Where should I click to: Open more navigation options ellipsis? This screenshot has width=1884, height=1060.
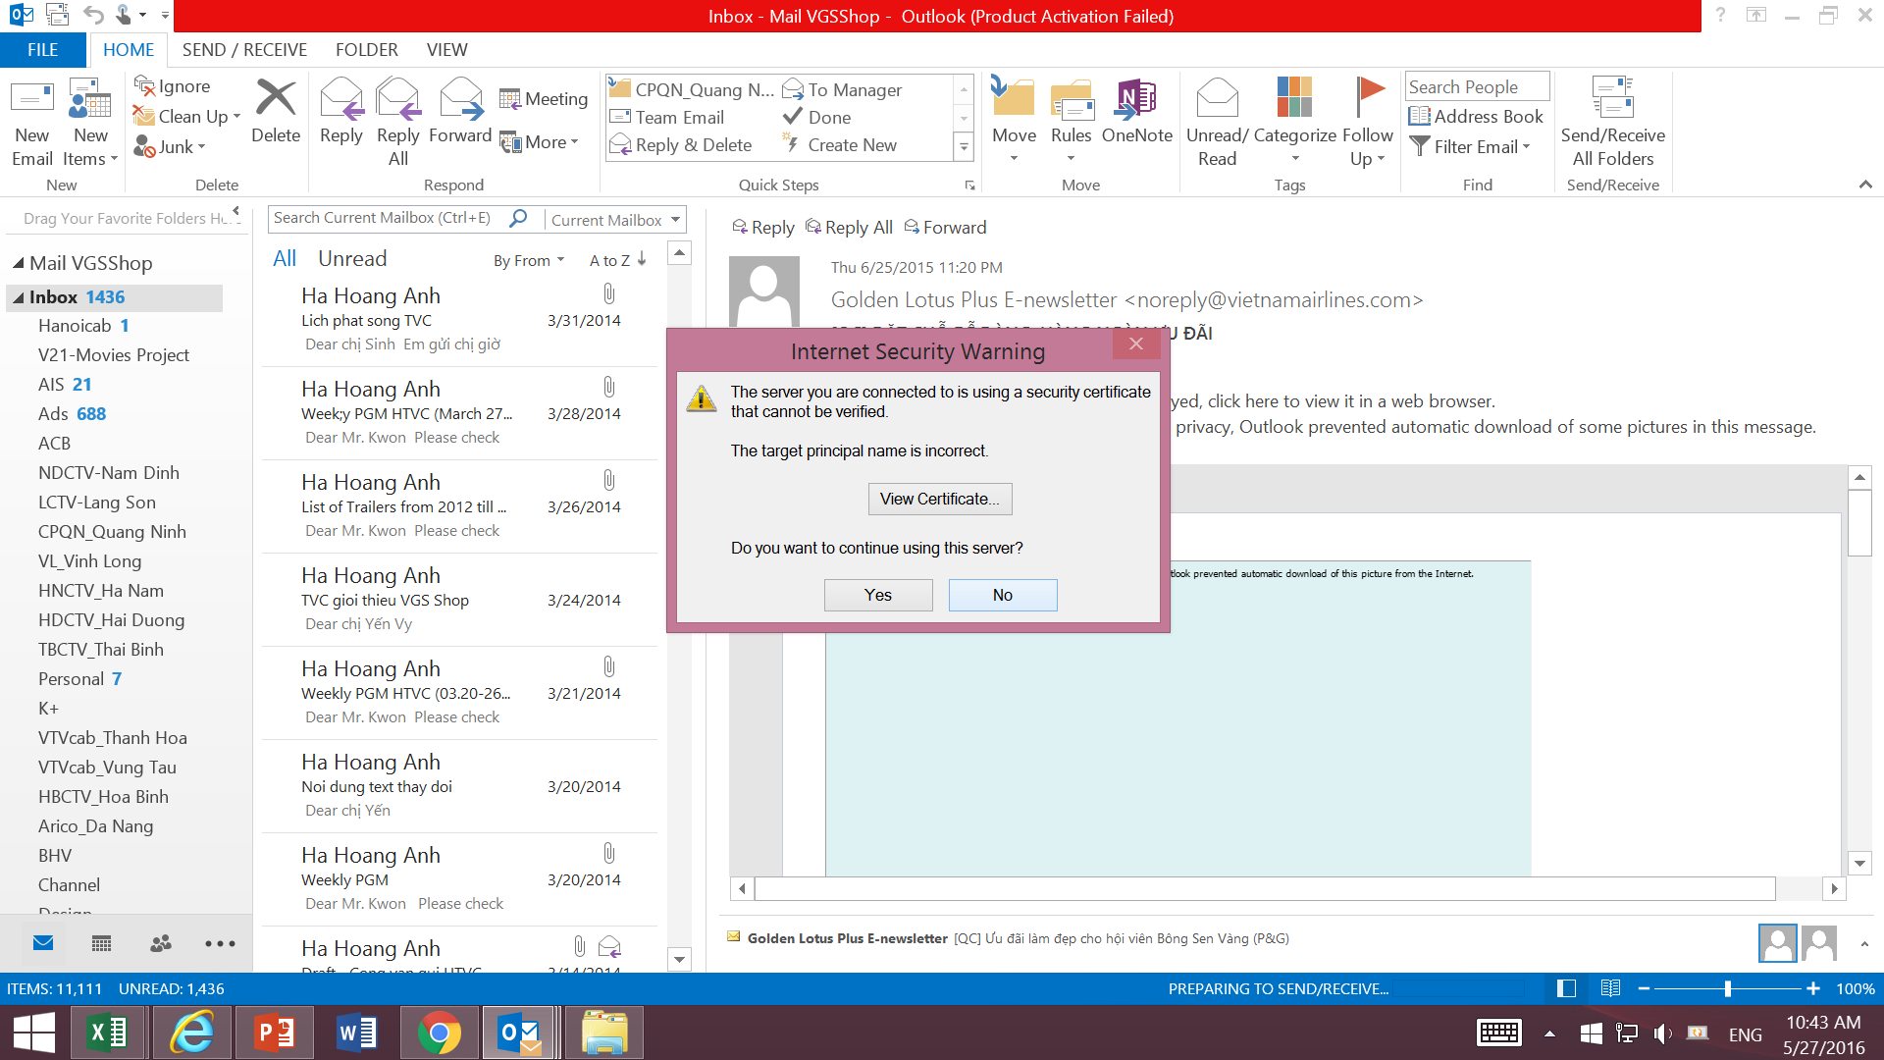(220, 943)
